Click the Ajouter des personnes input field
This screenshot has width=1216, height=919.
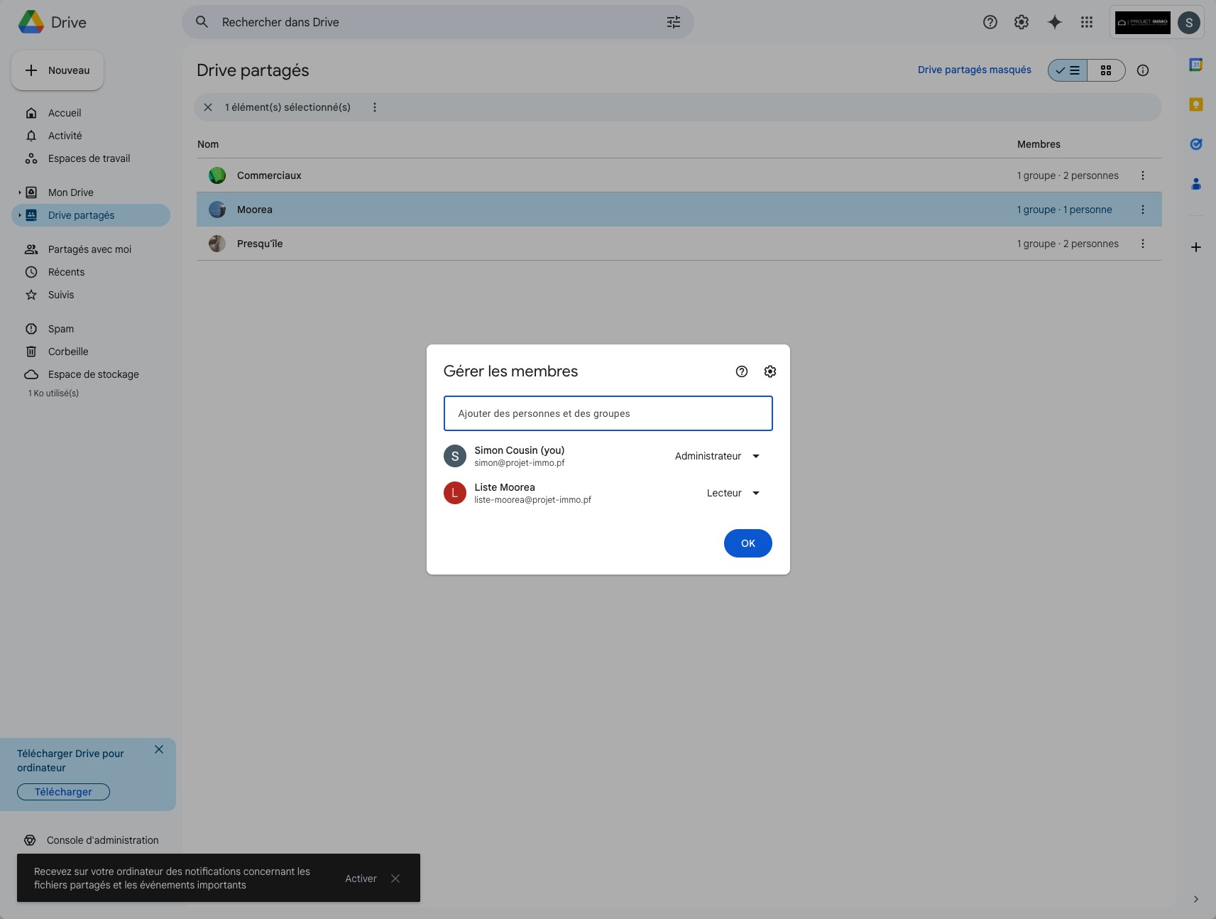click(608, 413)
